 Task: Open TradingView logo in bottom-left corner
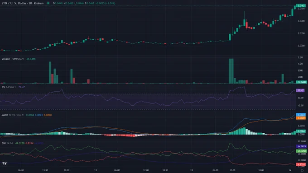[x=5, y=164]
